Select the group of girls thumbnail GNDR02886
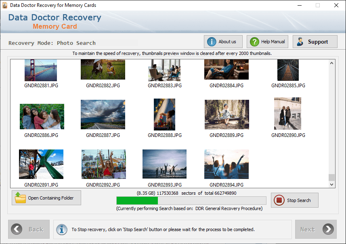 (x=42, y=116)
